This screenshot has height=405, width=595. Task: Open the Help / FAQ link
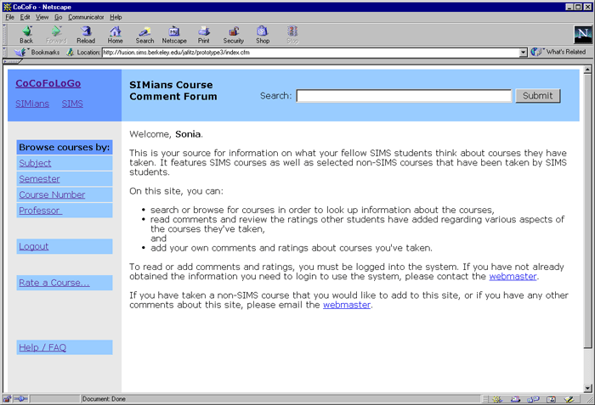click(42, 347)
